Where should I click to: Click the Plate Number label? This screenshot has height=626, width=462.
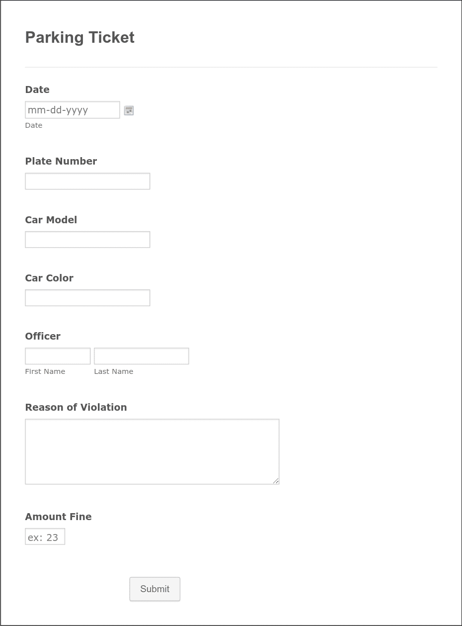61,161
